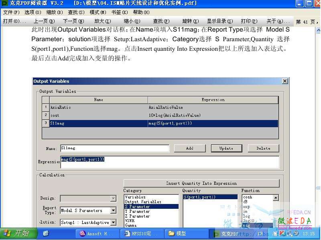Open the Report Type dropdown
The height and width of the screenshot is (240, 321).
click(113, 210)
